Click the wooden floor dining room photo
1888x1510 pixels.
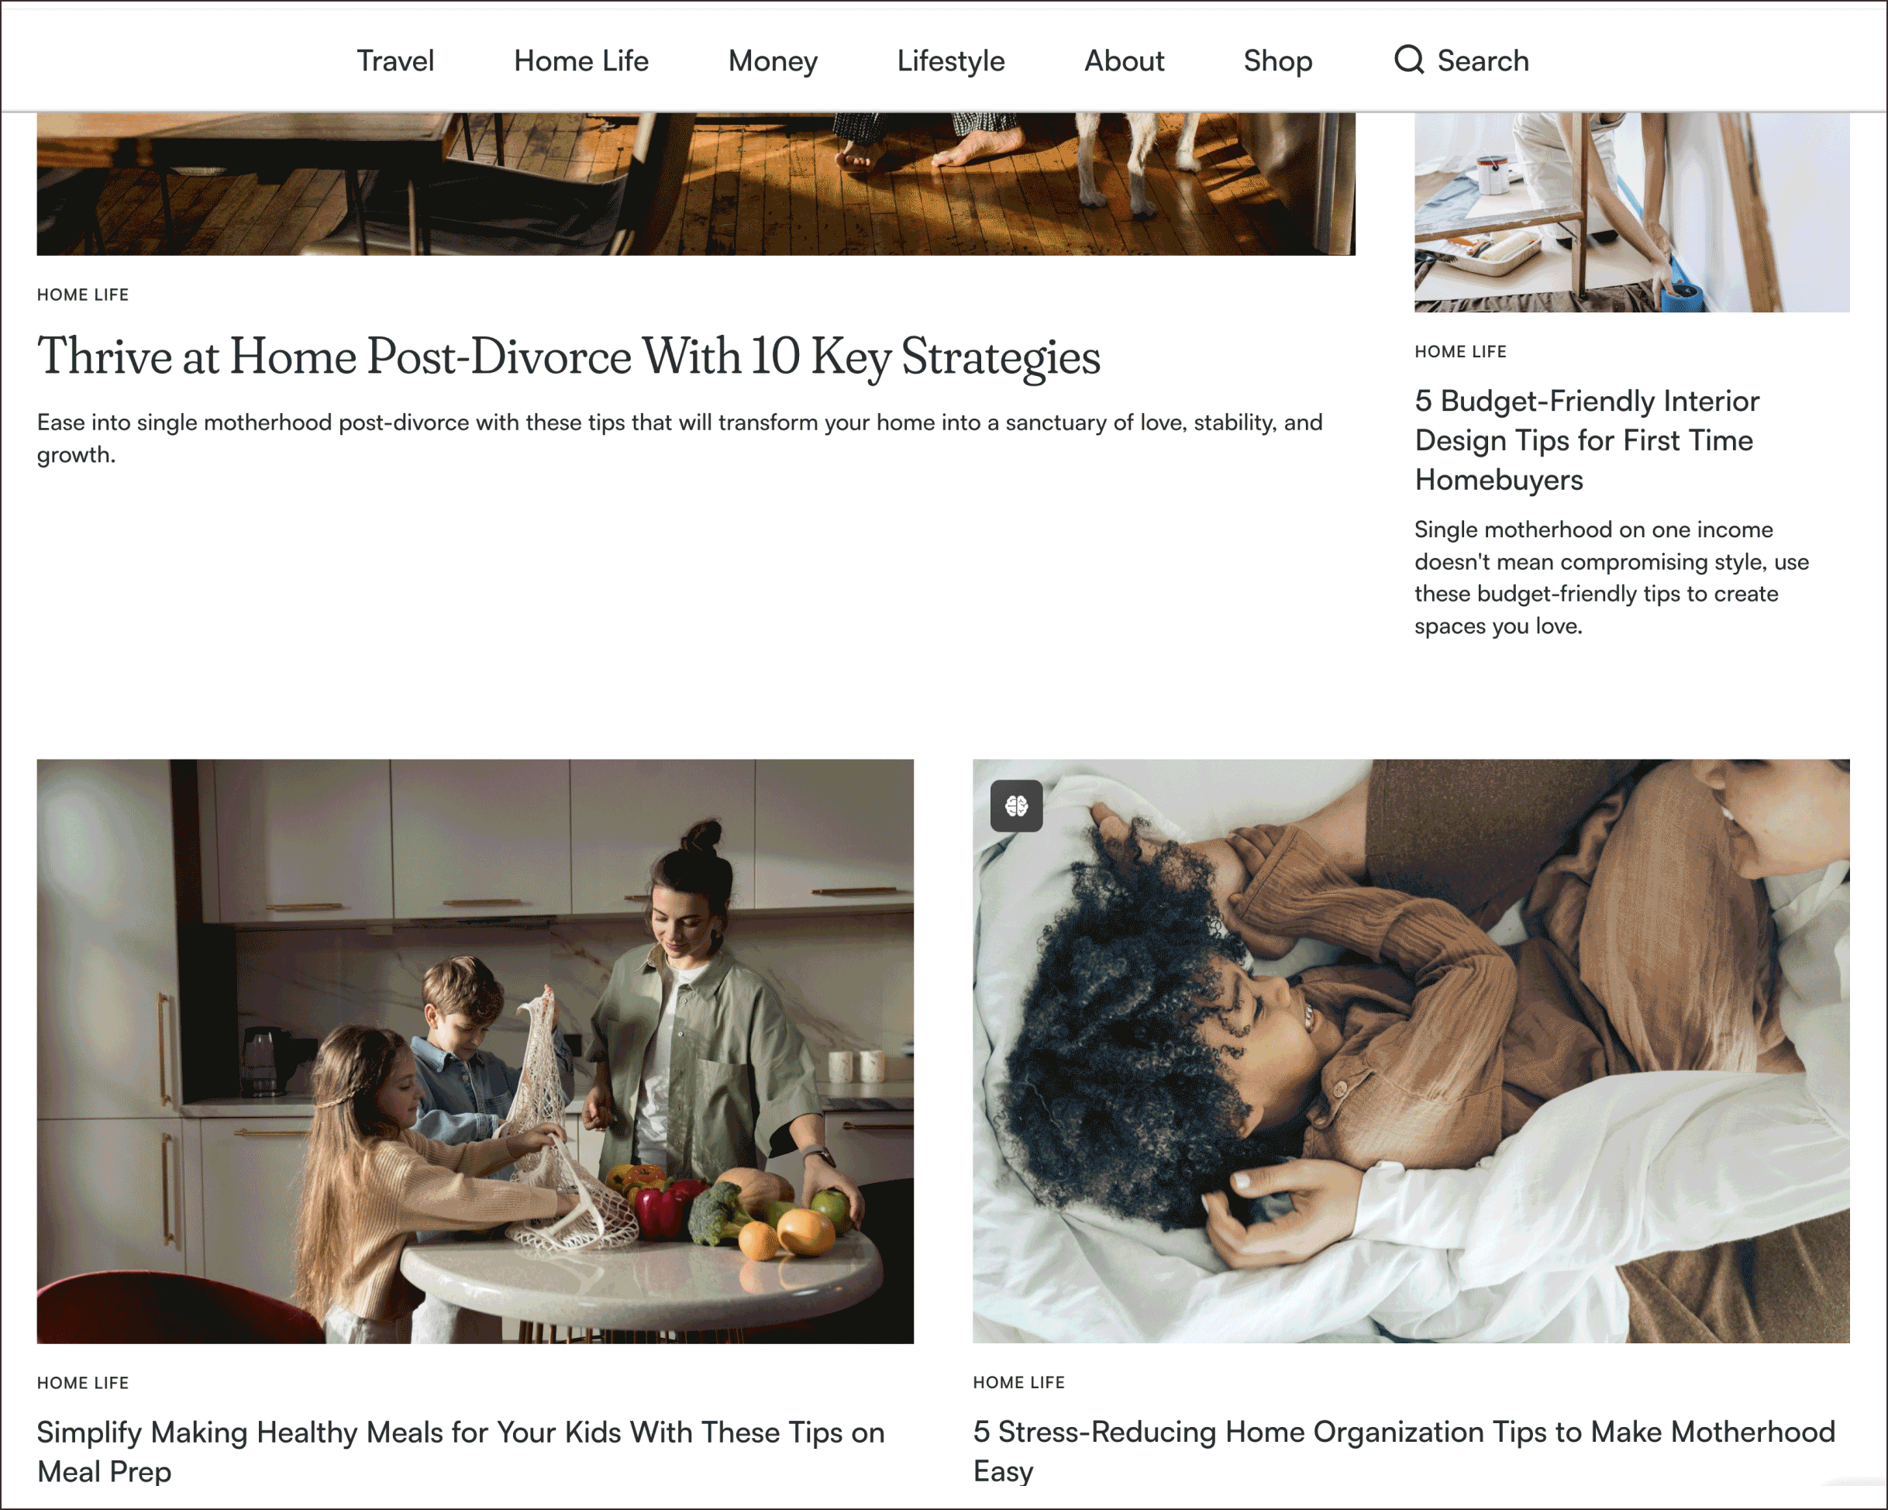click(696, 184)
